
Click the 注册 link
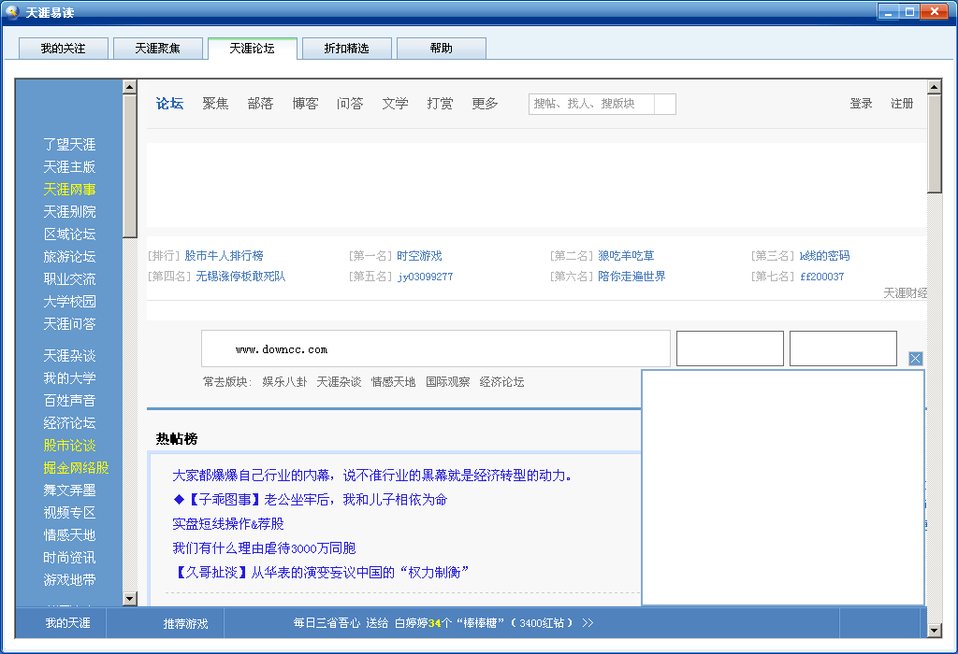[x=901, y=104]
